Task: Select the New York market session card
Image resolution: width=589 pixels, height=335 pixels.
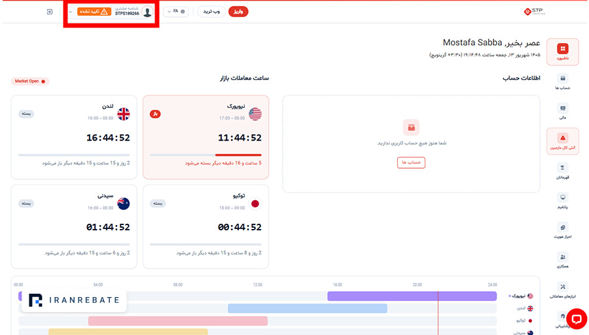Action: (206, 137)
